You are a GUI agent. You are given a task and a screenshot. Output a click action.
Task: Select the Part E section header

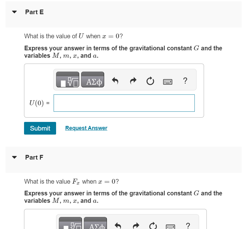pyautogui.click(x=35, y=12)
